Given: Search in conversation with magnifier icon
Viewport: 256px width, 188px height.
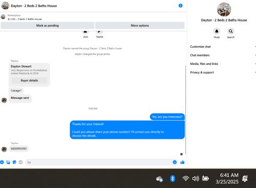Looking at the screenshot, I should coord(230,31).
